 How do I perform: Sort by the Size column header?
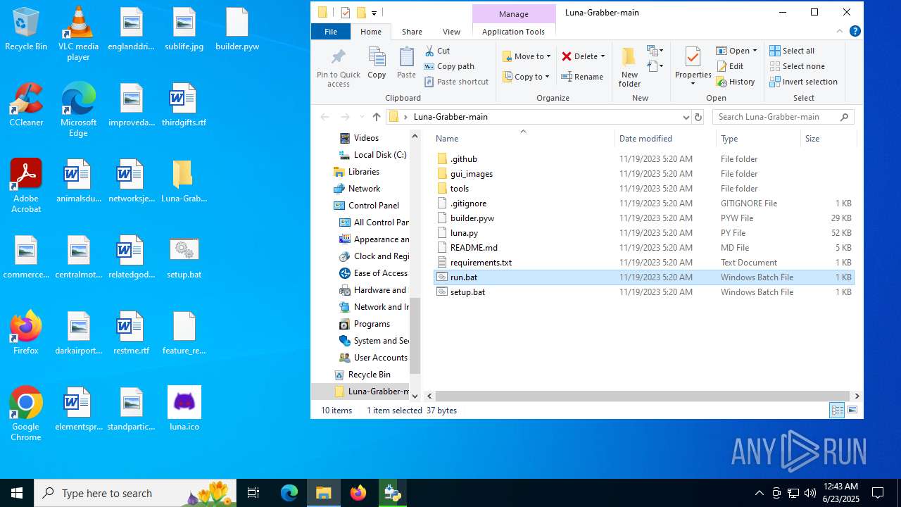click(828, 139)
